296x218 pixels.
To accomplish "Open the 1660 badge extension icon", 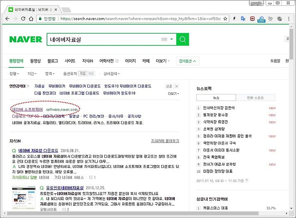I will [x=261, y=19].
